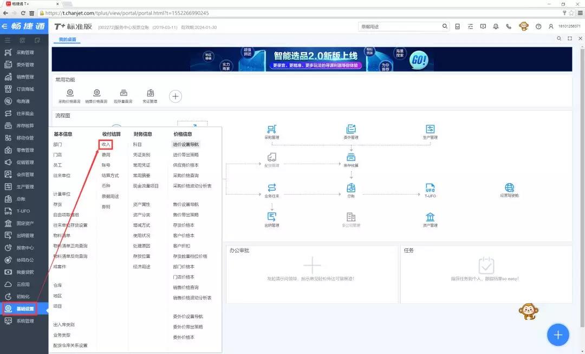This screenshot has height=354, width=585.
Task: Open 会员管理 in the left sidebar
Action: pos(24,175)
